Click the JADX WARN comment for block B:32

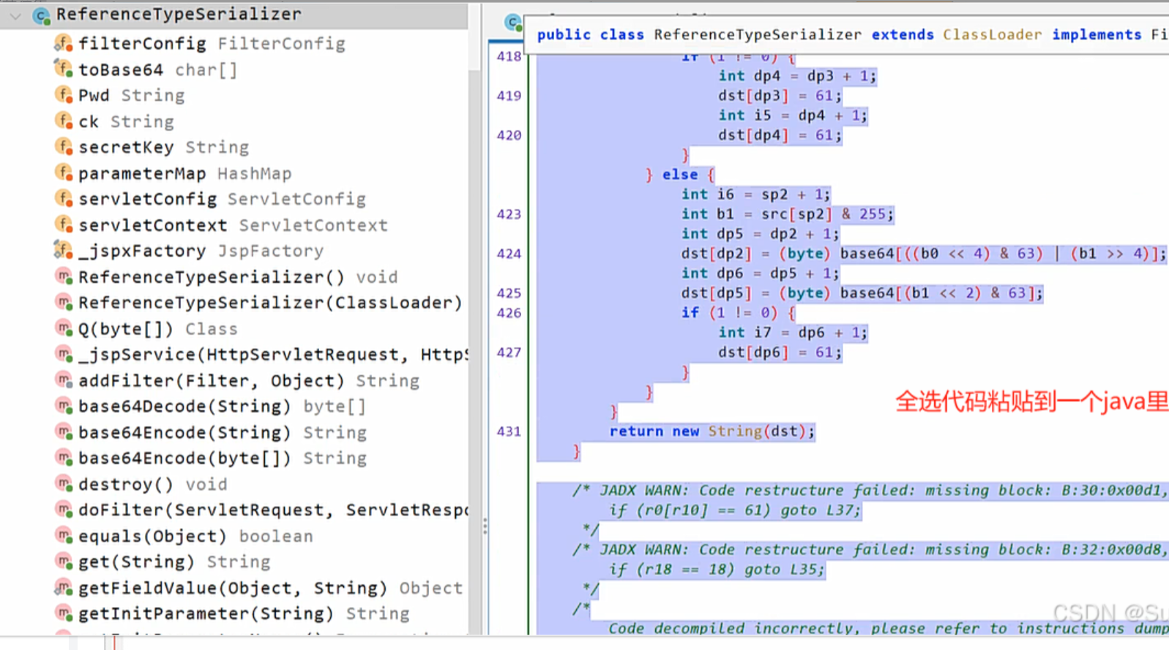pyautogui.click(x=870, y=550)
